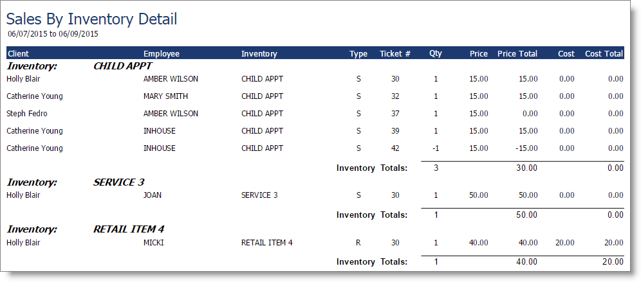Click the Inventory Totals label under SERVICE 3
Image resolution: width=641 pixels, height=282 pixels.
pyautogui.click(x=372, y=215)
